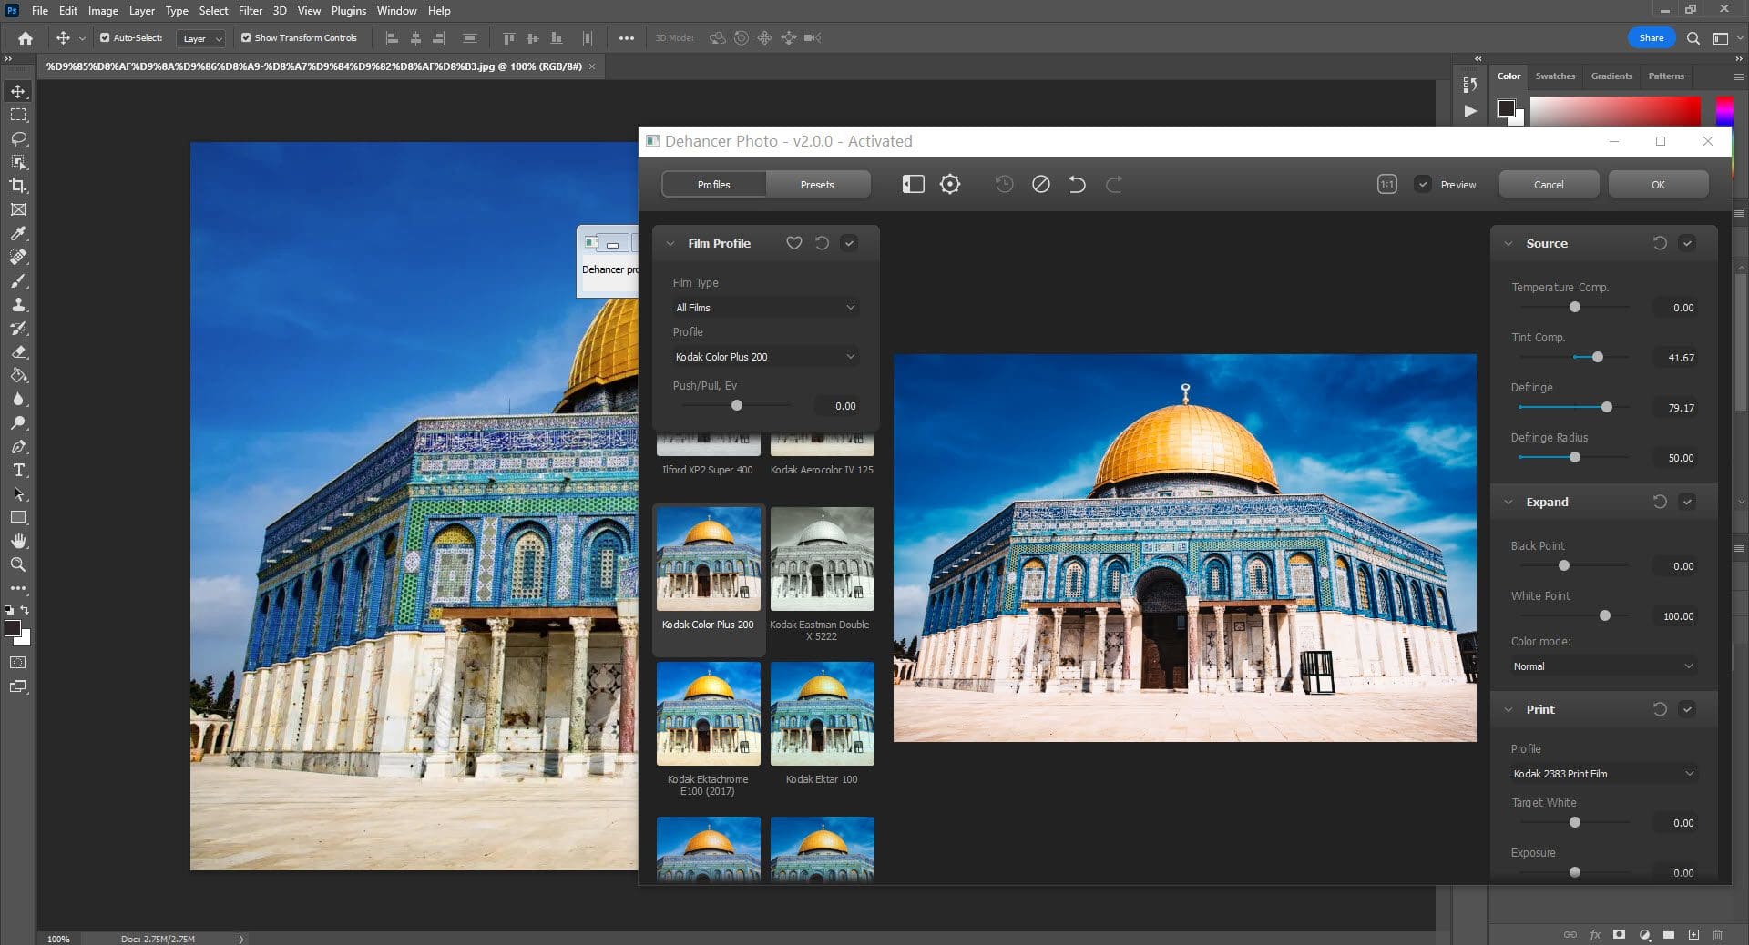Open the Auto-Select Layer dropdown
1749x945 pixels.
(x=201, y=38)
